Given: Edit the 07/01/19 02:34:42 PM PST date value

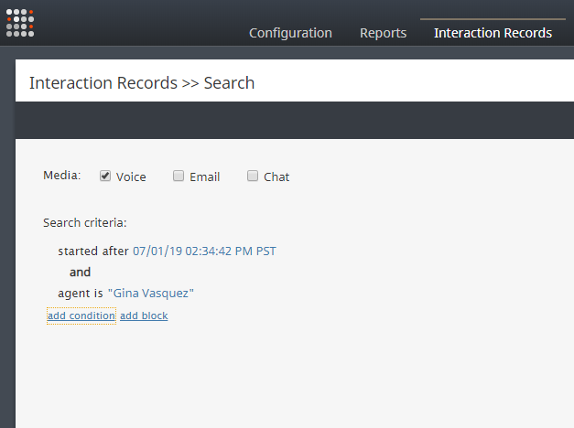Looking at the screenshot, I should click(204, 251).
